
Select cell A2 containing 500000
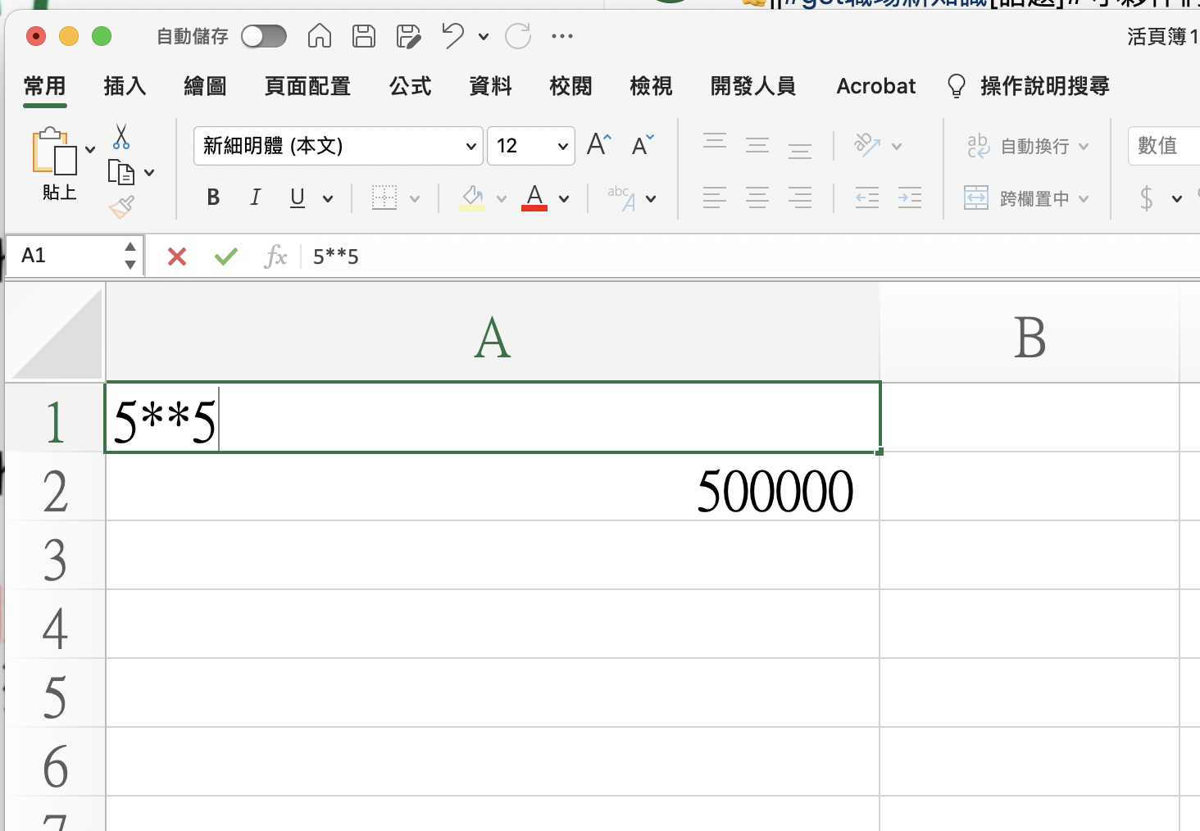[492, 490]
